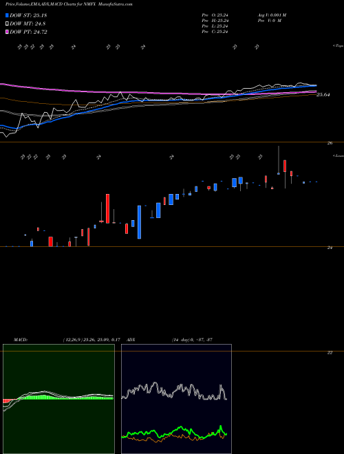Click the white DOW MT legend swatch

click(7, 24)
